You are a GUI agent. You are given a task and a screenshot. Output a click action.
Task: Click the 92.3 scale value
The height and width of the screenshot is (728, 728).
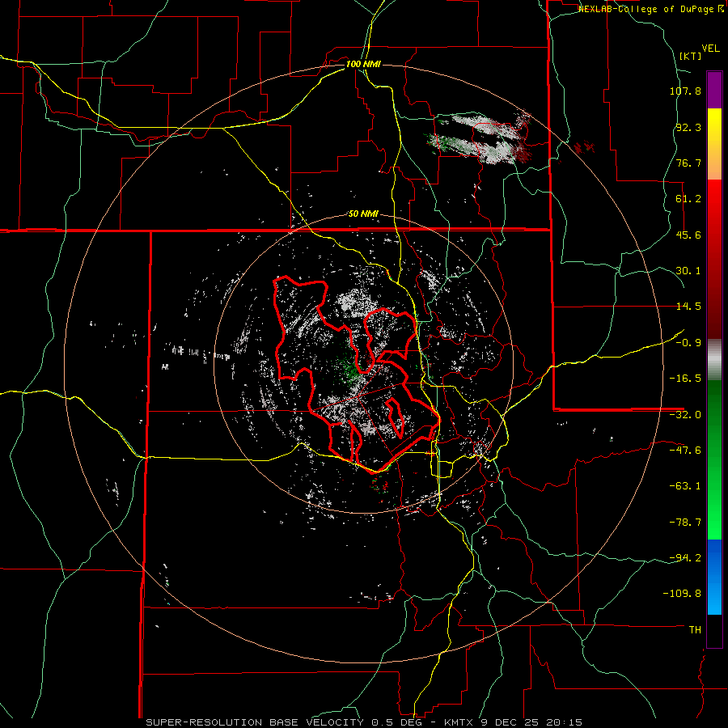pos(688,127)
